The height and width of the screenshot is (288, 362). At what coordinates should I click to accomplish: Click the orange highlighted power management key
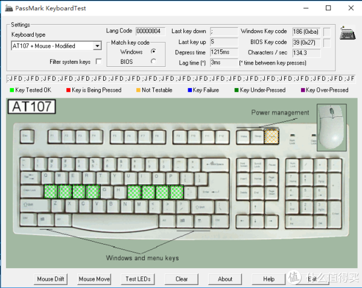click(271, 137)
